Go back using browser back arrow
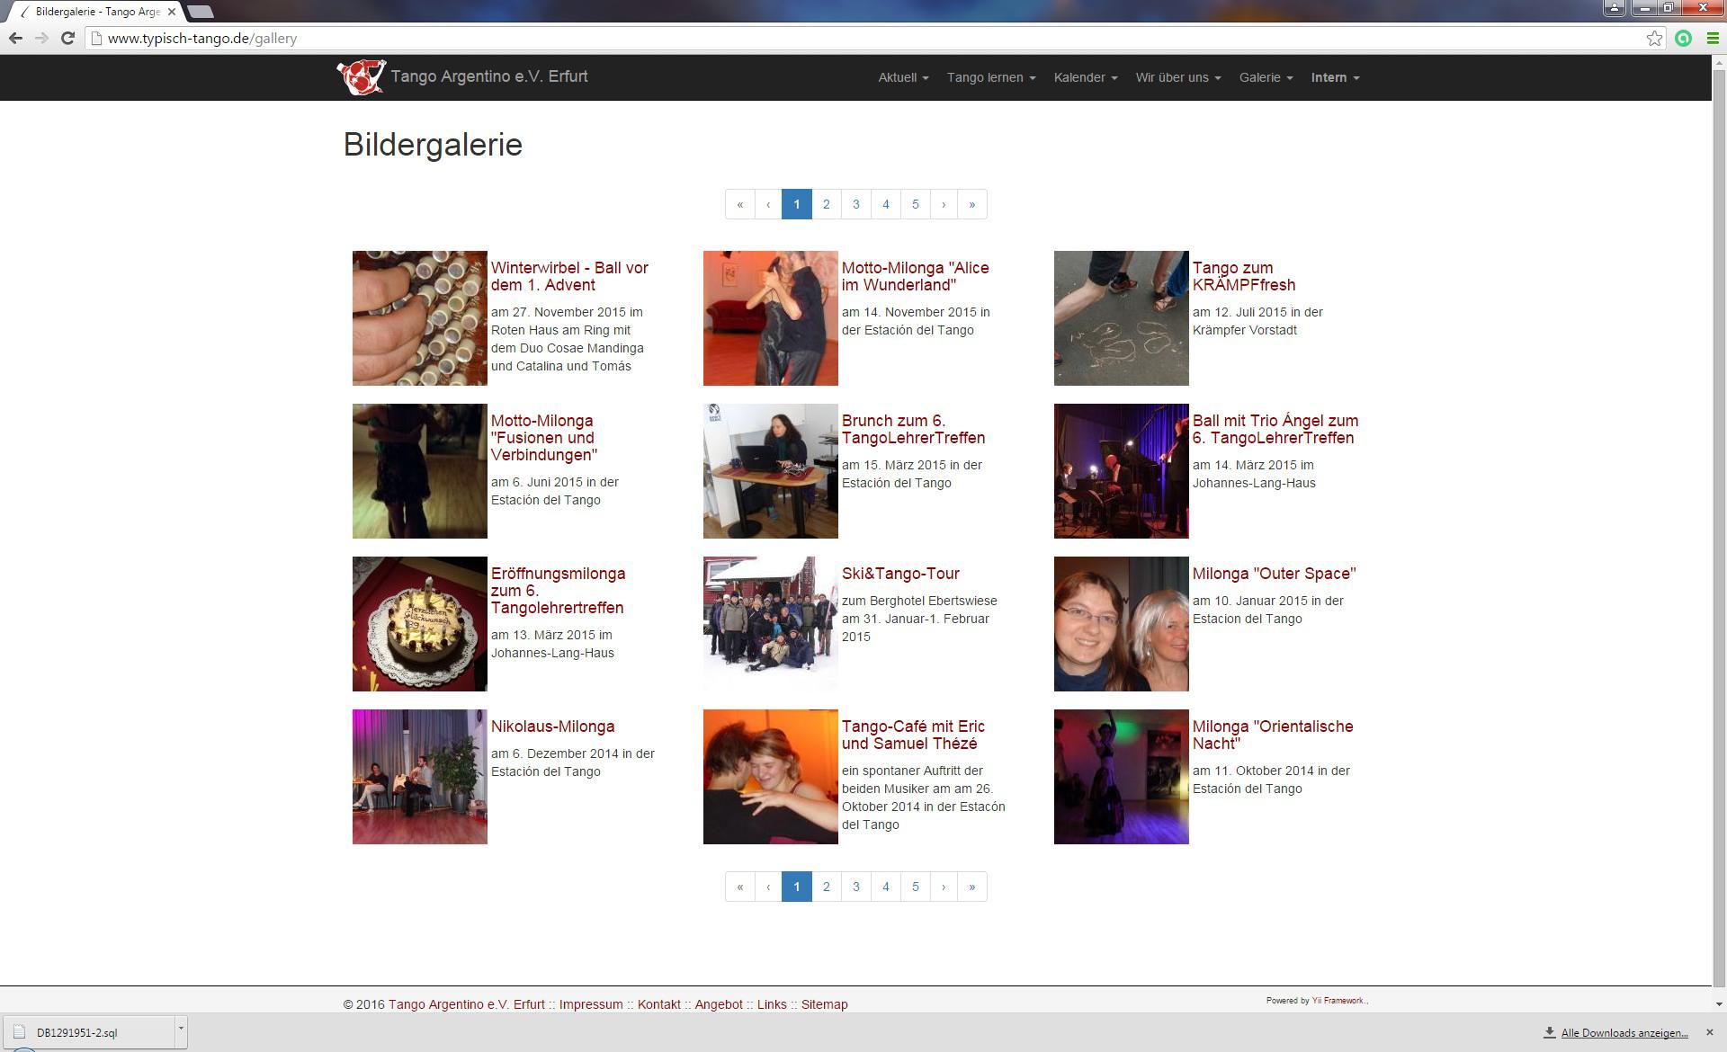The width and height of the screenshot is (1727, 1052). pyautogui.click(x=15, y=38)
